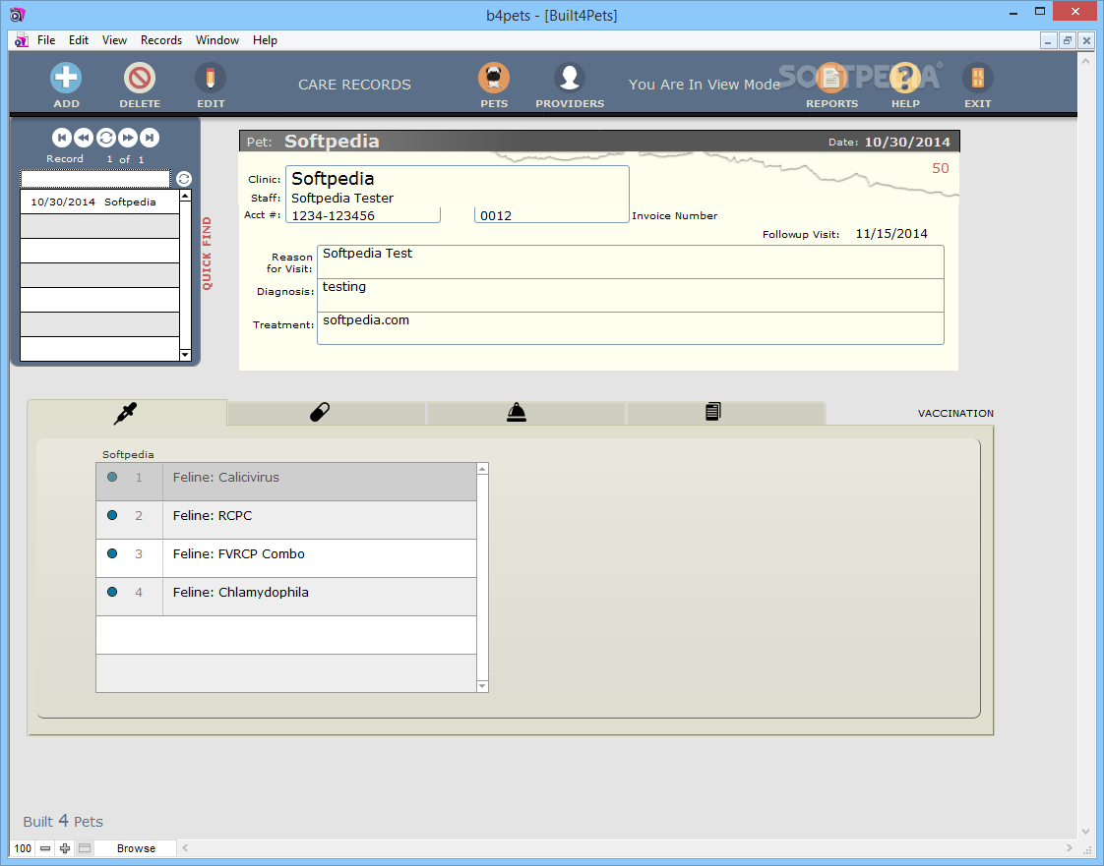Go to previous record navigation button

83,138
